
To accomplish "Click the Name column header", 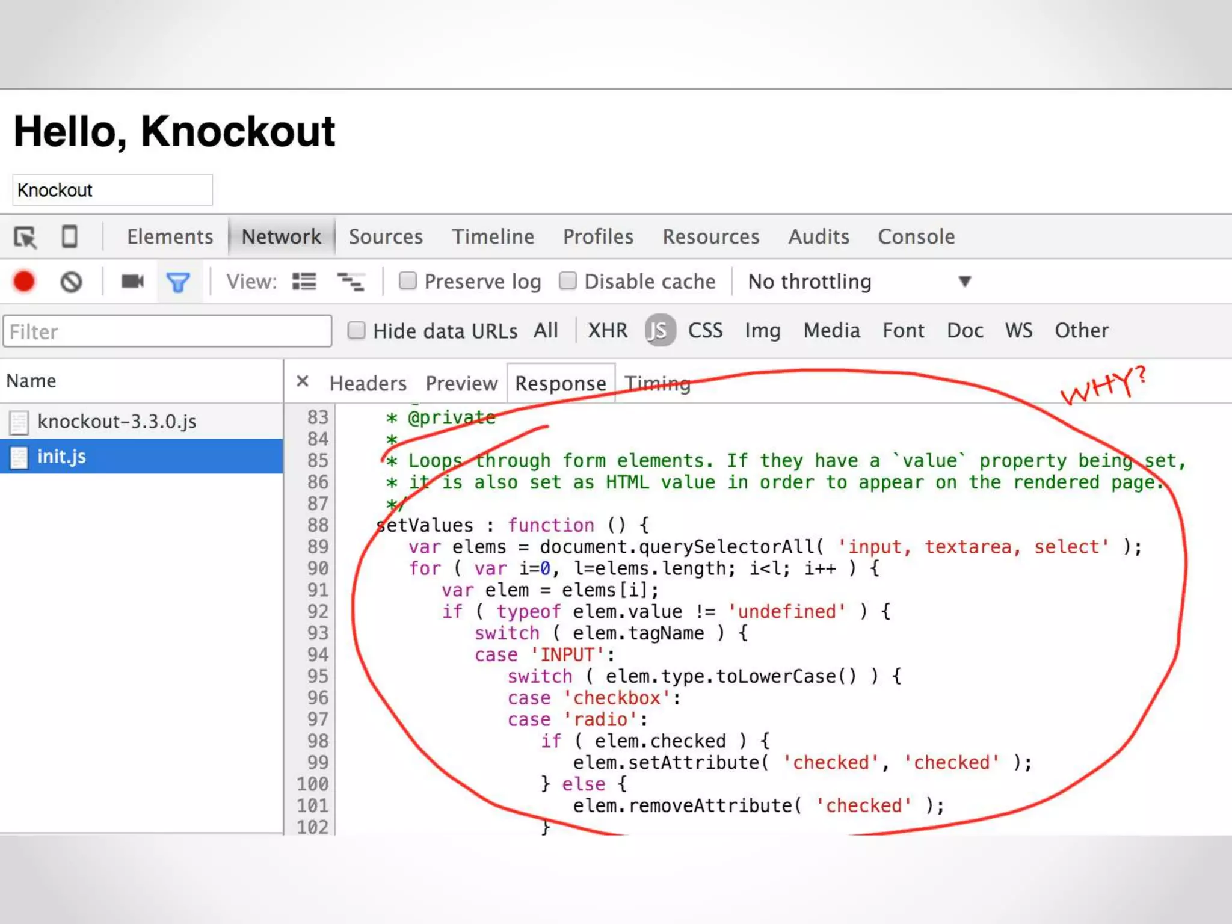I will click(x=141, y=381).
